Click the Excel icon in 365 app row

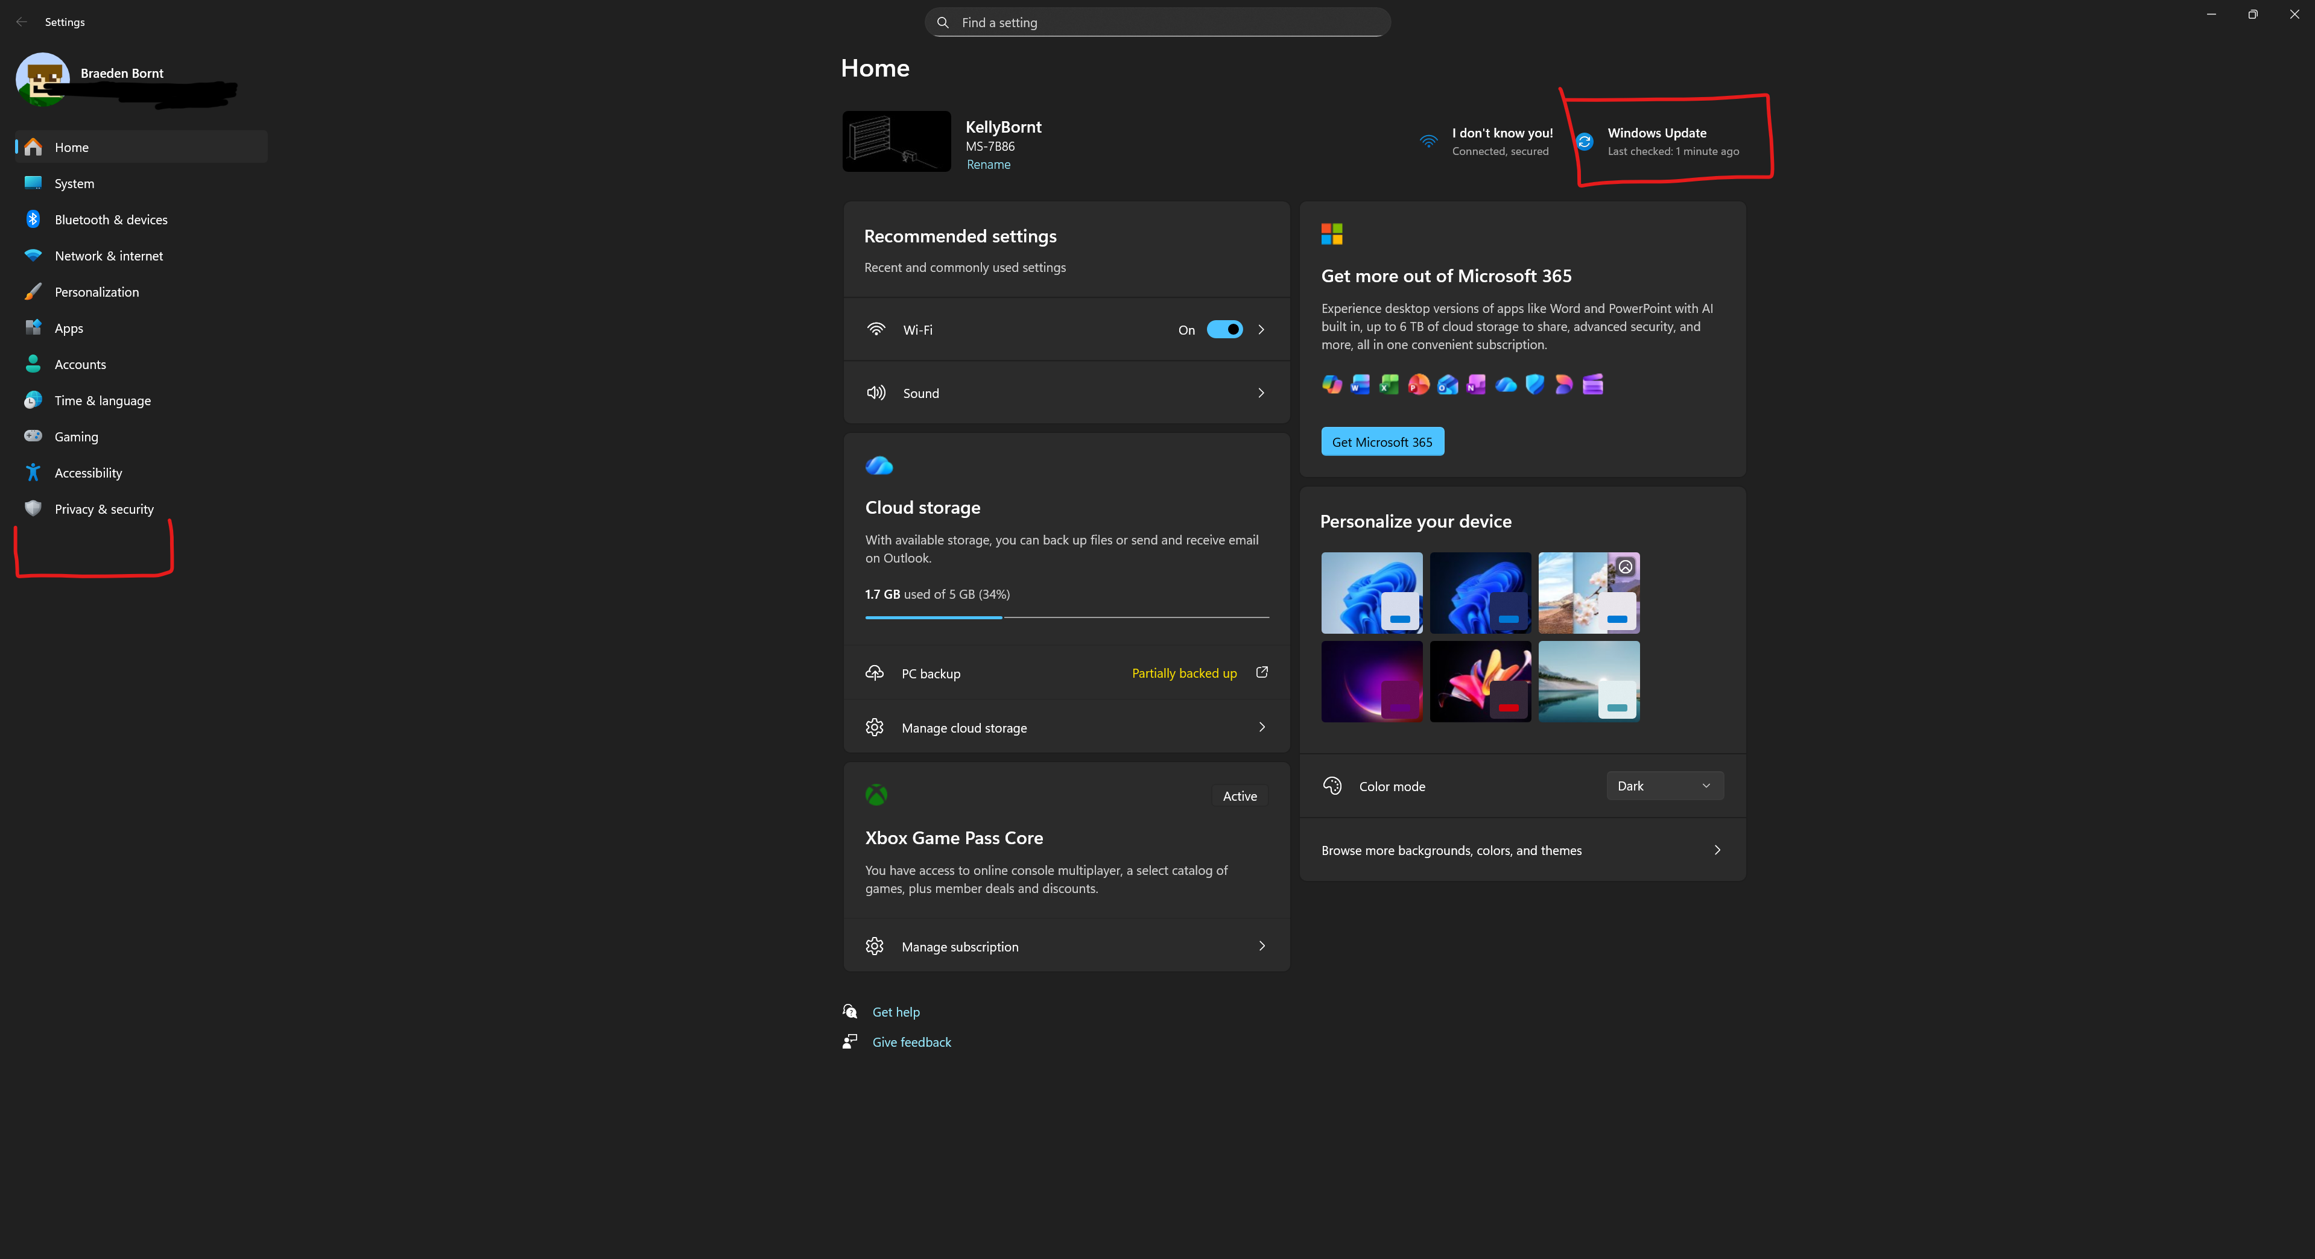tap(1389, 385)
